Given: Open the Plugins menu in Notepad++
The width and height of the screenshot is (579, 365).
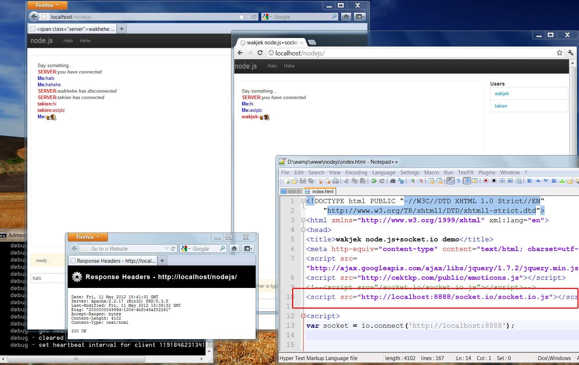Looking at the screenshot, I should pyautogui.click(x=487, y=173).
